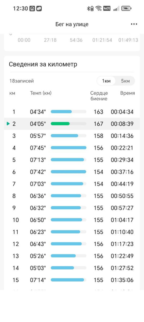144x322 pixels.
Task: Tap the VoLTE indicator icon
Action: 107,8
